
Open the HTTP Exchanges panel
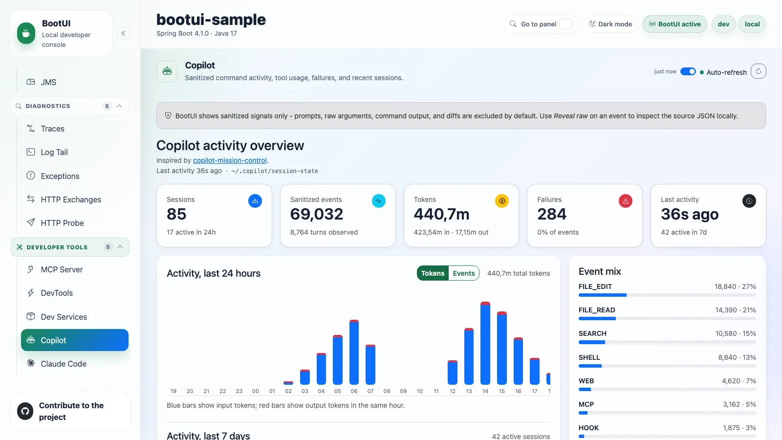tap(74, 199)
